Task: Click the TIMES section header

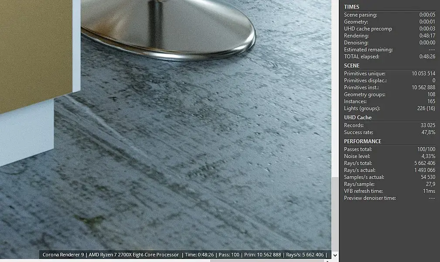Action: pyautogui.click(x=351, y=7)
